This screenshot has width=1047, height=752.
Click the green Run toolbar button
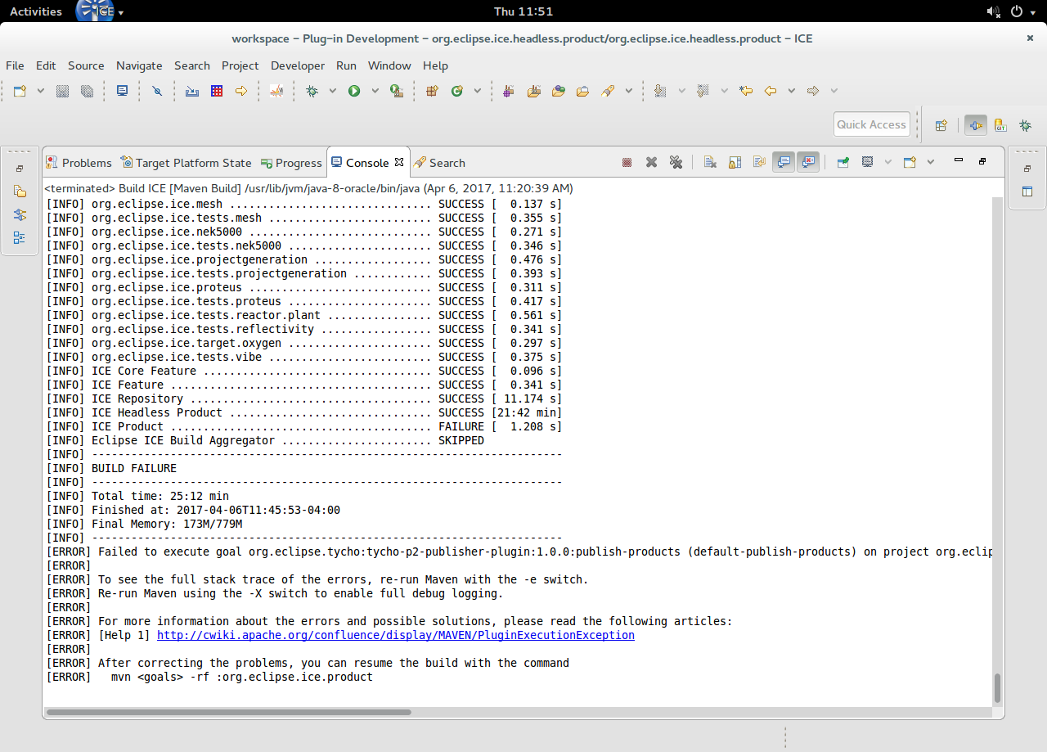tap(354, 91)
